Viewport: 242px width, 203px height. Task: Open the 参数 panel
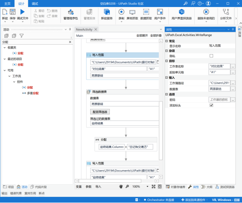pyautogui.click(x=88, y=187)
